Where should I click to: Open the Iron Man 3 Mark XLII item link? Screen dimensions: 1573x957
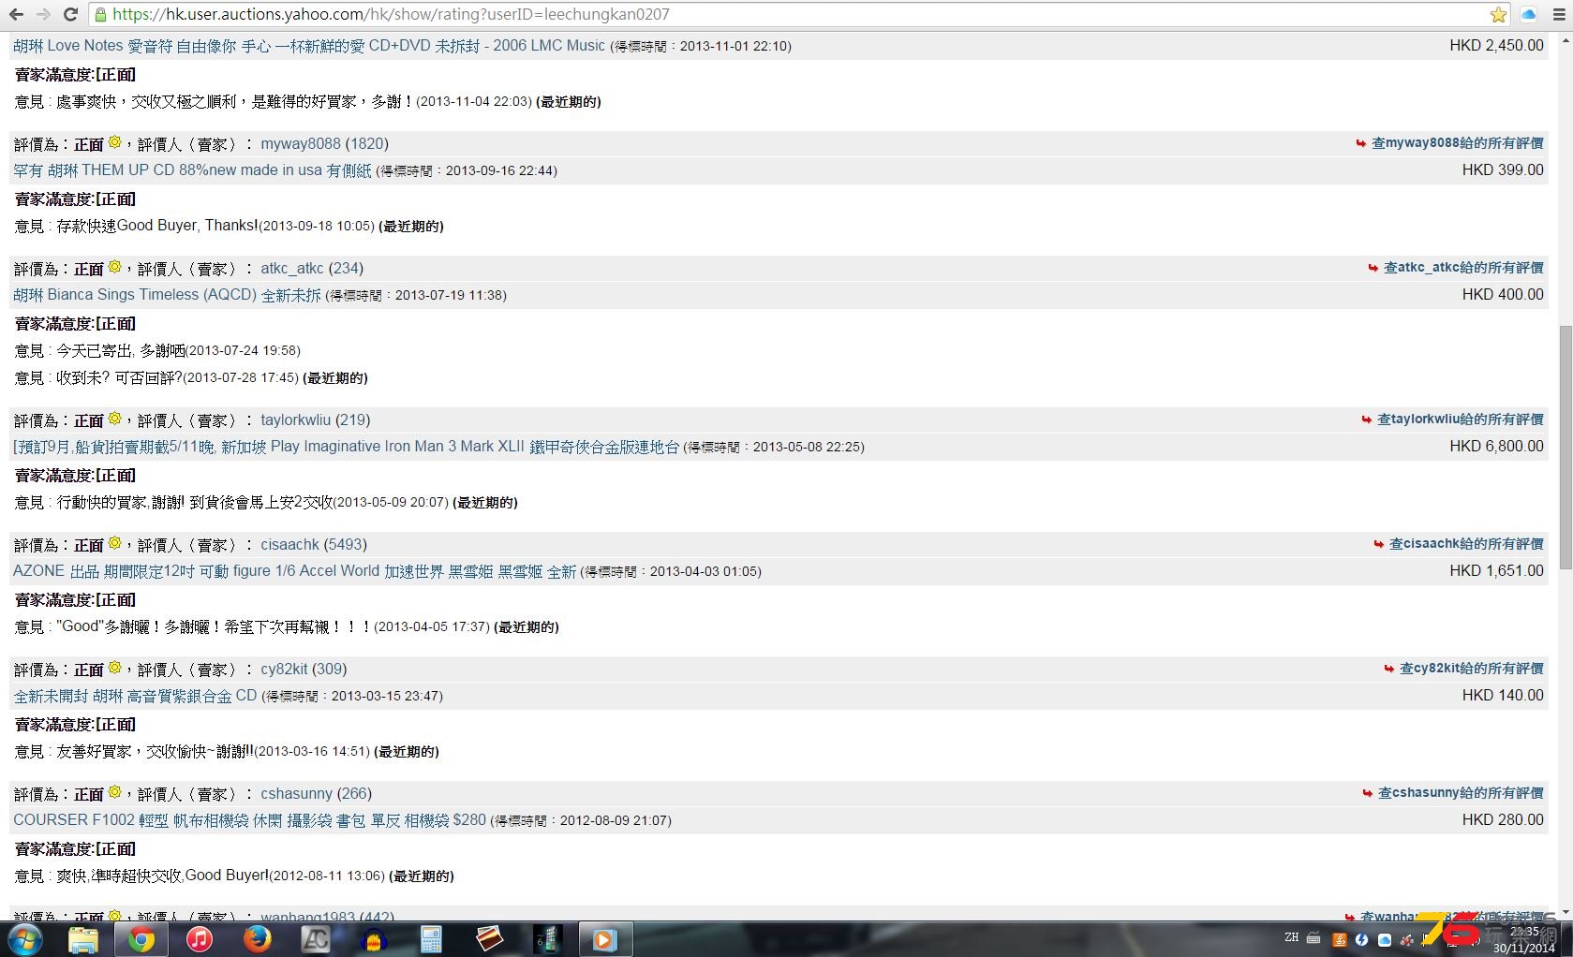(x=346, y=446)
